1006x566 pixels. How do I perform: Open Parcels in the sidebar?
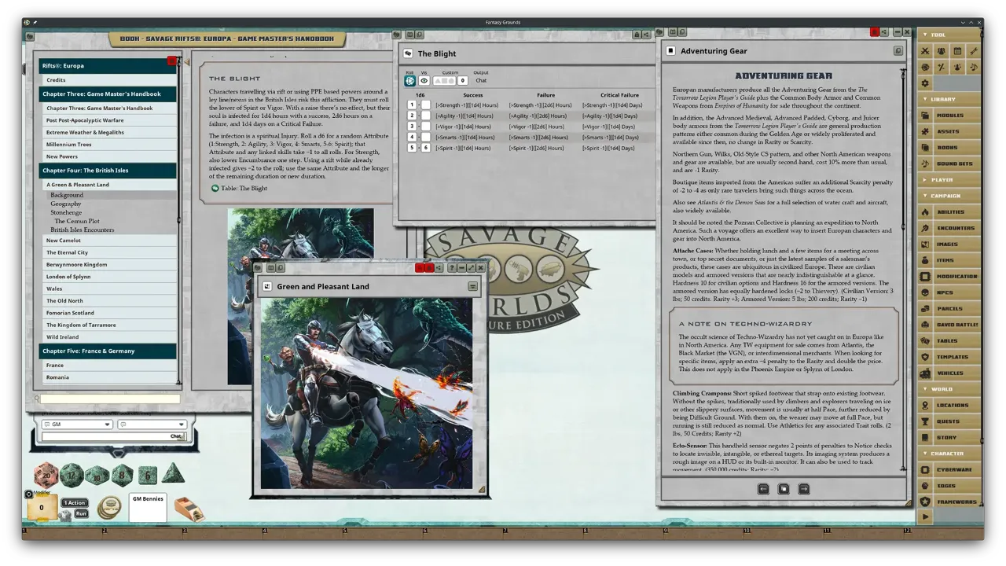point(949,309)
